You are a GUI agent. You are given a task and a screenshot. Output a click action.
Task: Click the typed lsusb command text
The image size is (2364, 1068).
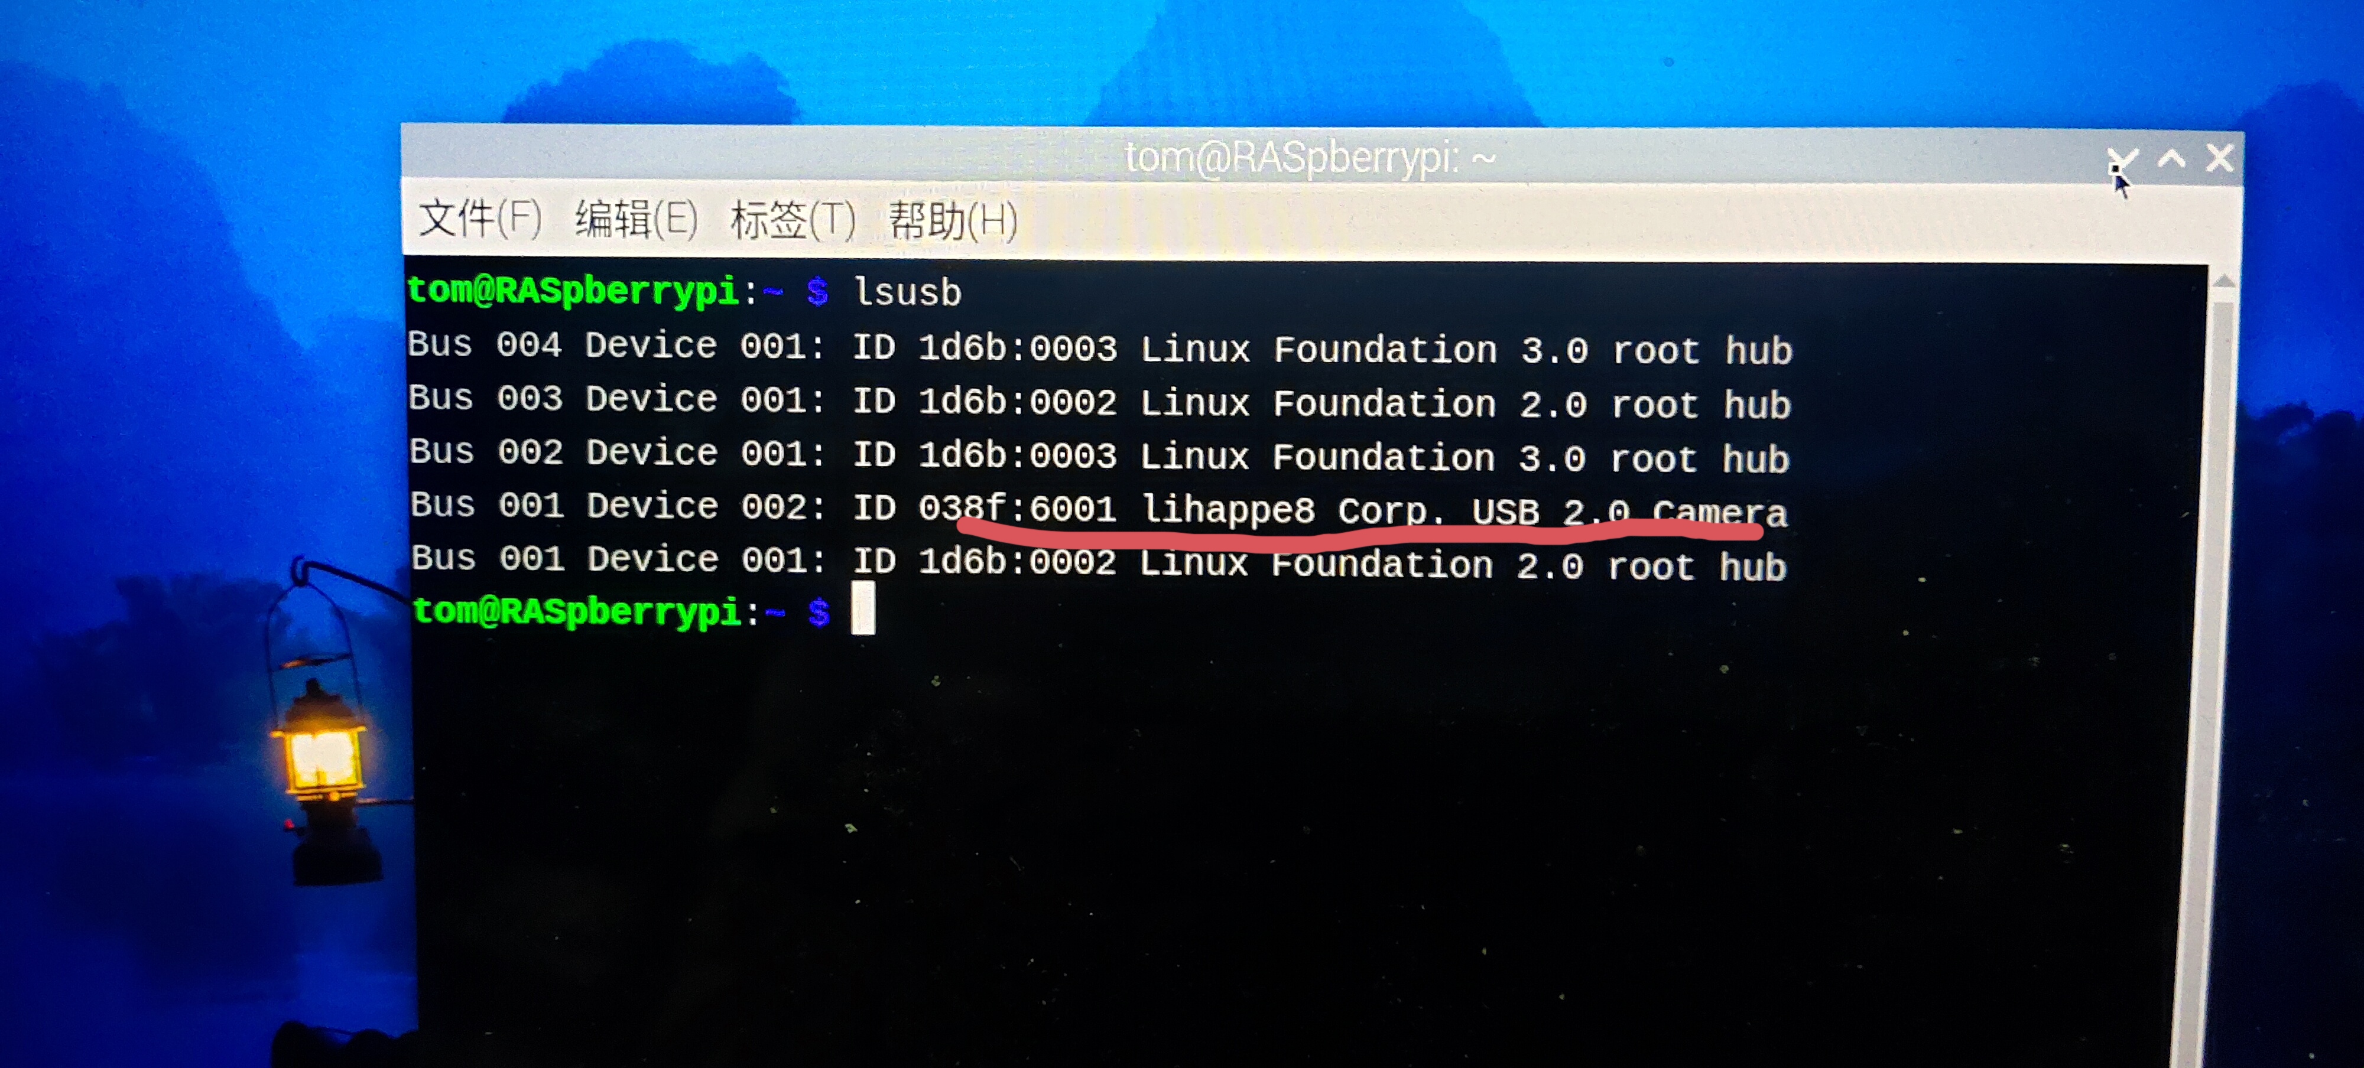[x=908, y=292]
